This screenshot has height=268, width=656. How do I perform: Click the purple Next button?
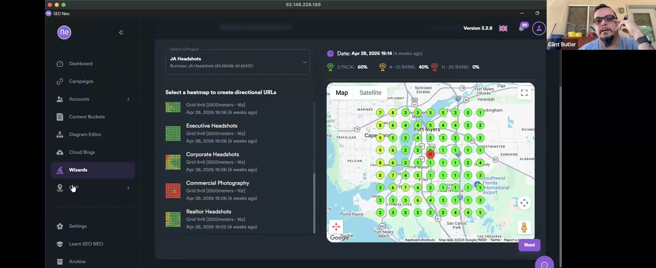click(530, 245)
